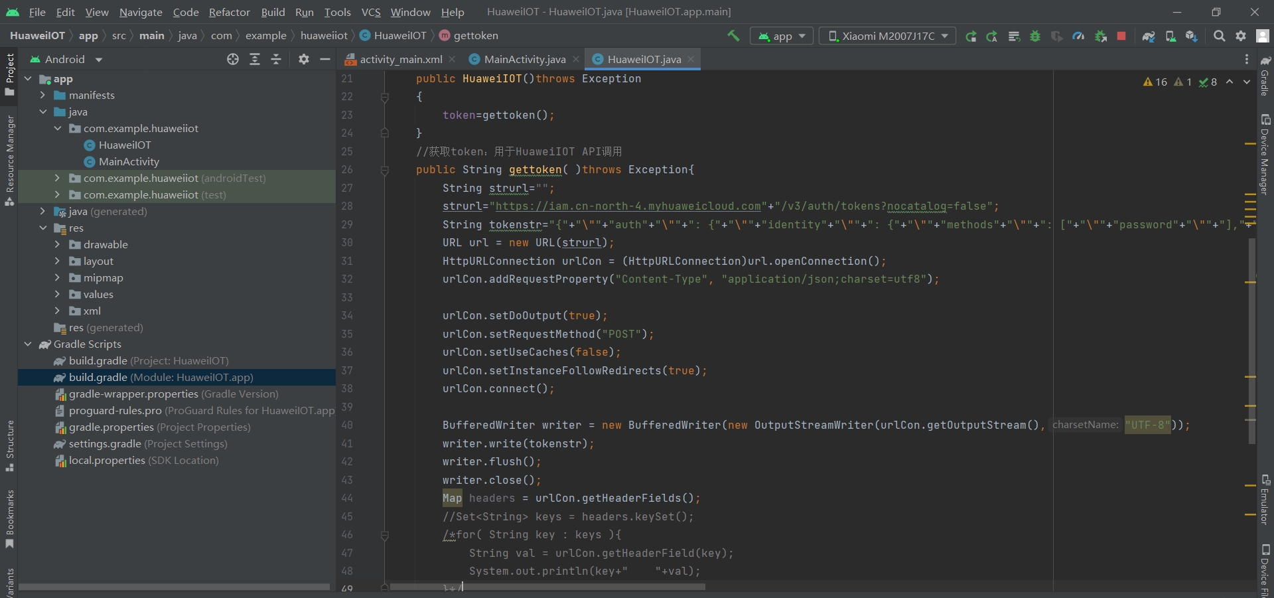Open the editor tabs more-options menu
This screenshot has width=1274, height=598.
coord(1247,59)
